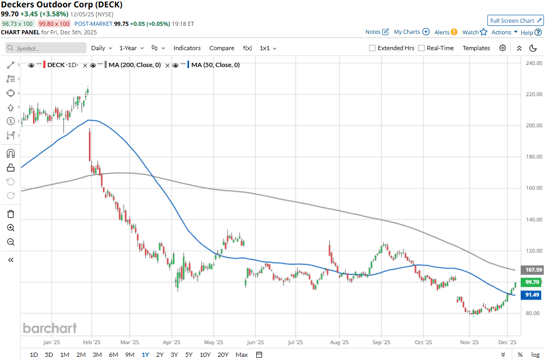Hide the MA 50 line eye icon
Viewport: 545px width, 360px height.
click(x=175, y=65)
